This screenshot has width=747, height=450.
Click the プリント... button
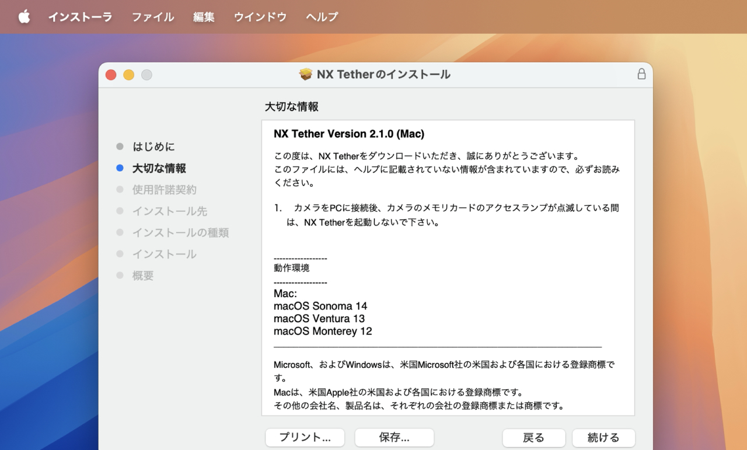[305, 437]
